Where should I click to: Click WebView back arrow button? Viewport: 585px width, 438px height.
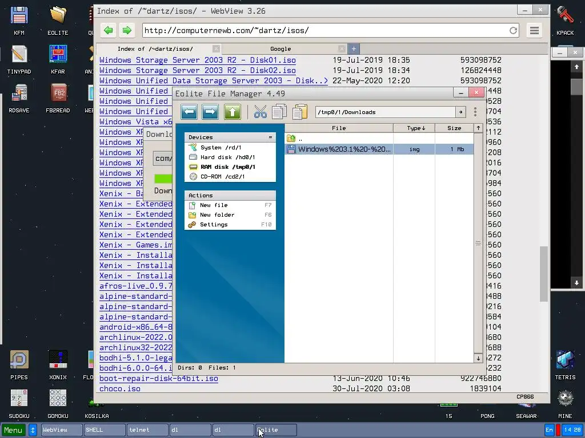tap(108, 31)
